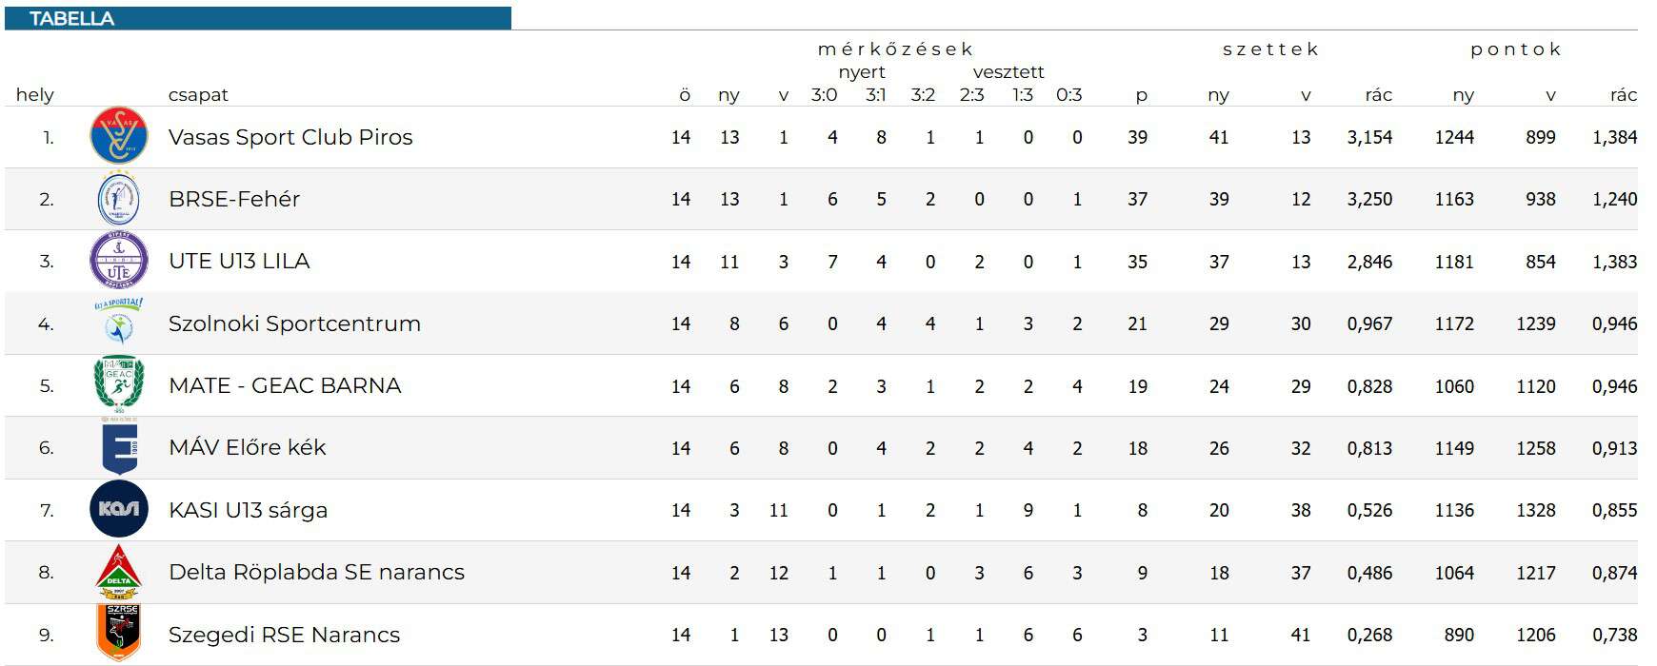Open the KASI U13 sárga team

tap(248, 510)
